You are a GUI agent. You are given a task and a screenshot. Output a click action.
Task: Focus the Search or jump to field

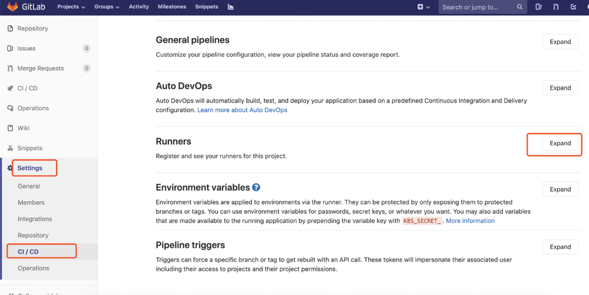[x=478, y=7]
